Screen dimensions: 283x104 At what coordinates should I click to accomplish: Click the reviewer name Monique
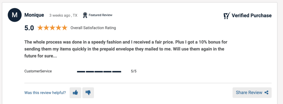tap(34, 15)
